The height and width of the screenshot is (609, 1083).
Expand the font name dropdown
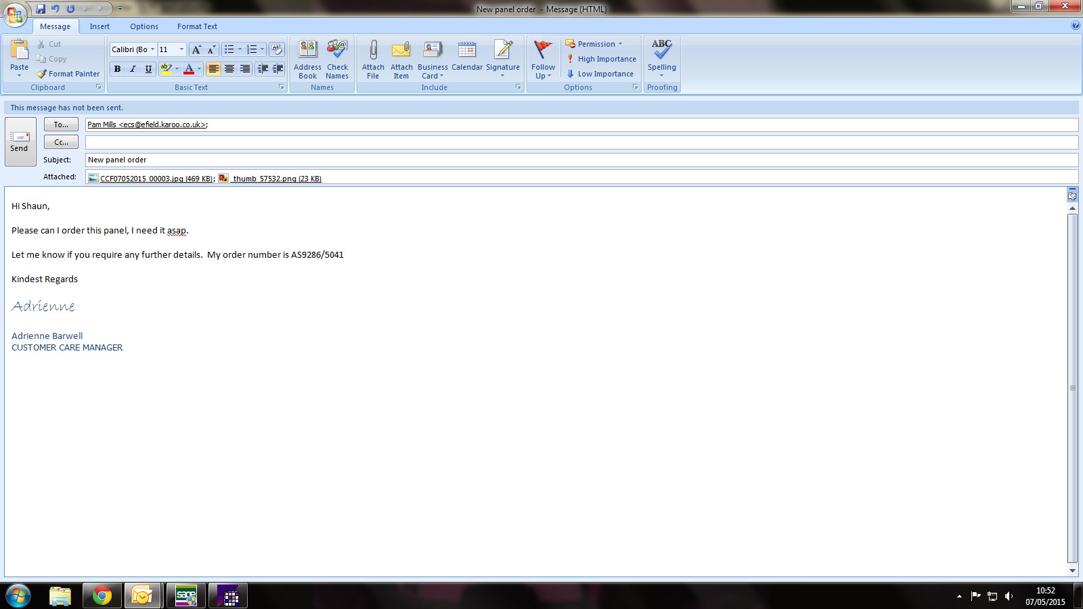[x=152, y=49]
